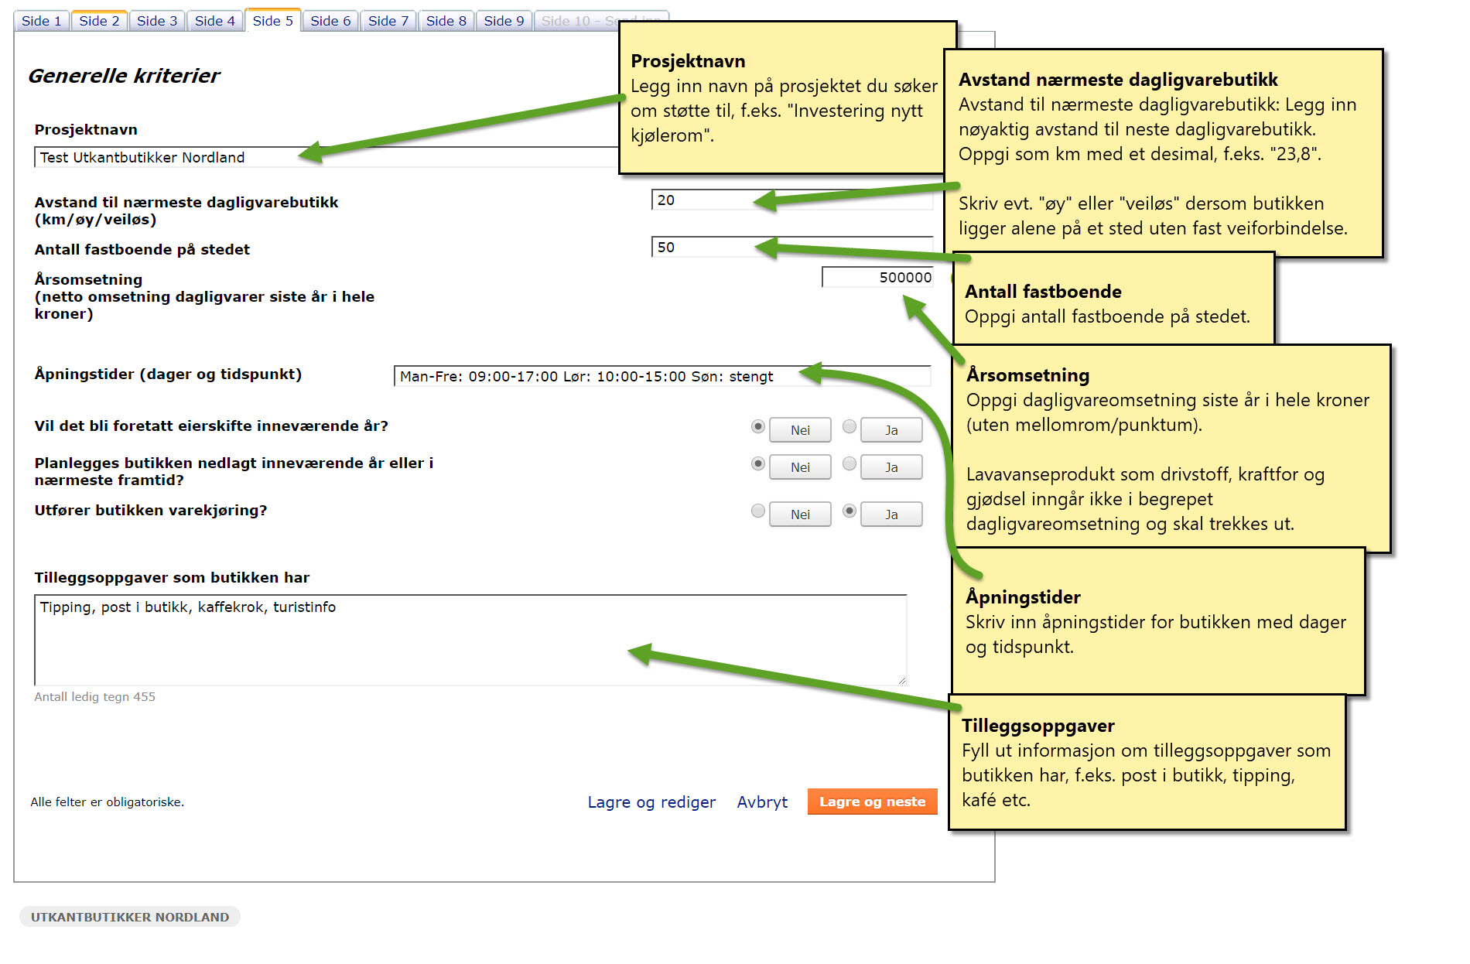Viewport: 1470px width, 964px height.
Task: Open the Side 1 tab
Action: tap(42, 21)
